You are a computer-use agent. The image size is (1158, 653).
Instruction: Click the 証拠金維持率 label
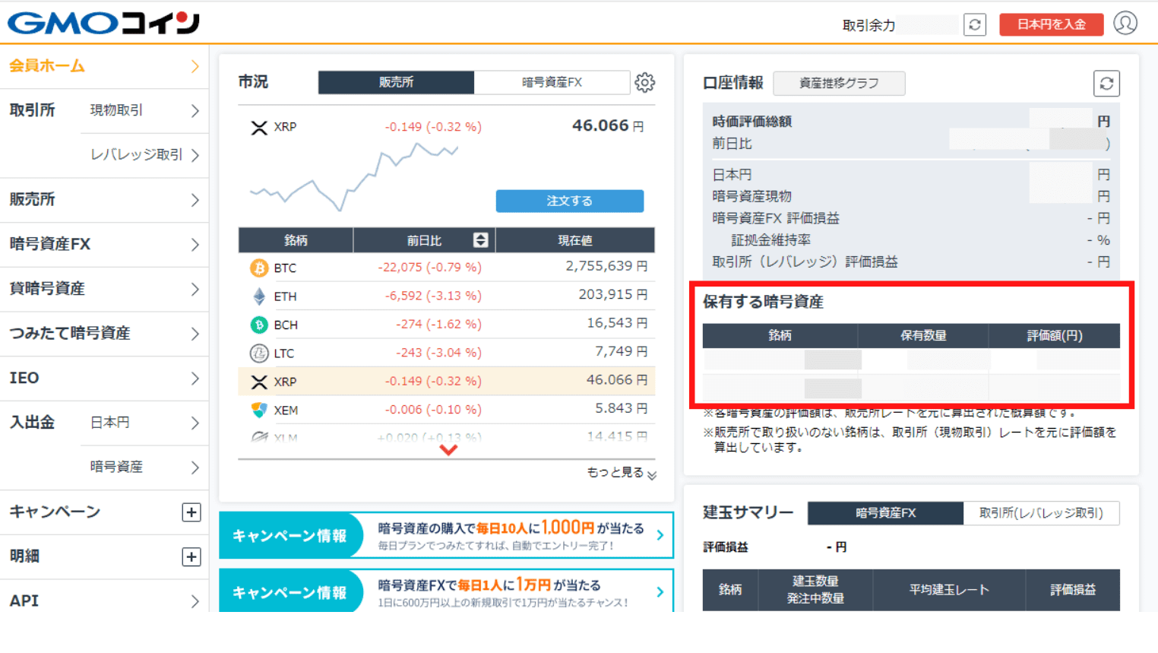pyautogui.click(x=770, y=240)
